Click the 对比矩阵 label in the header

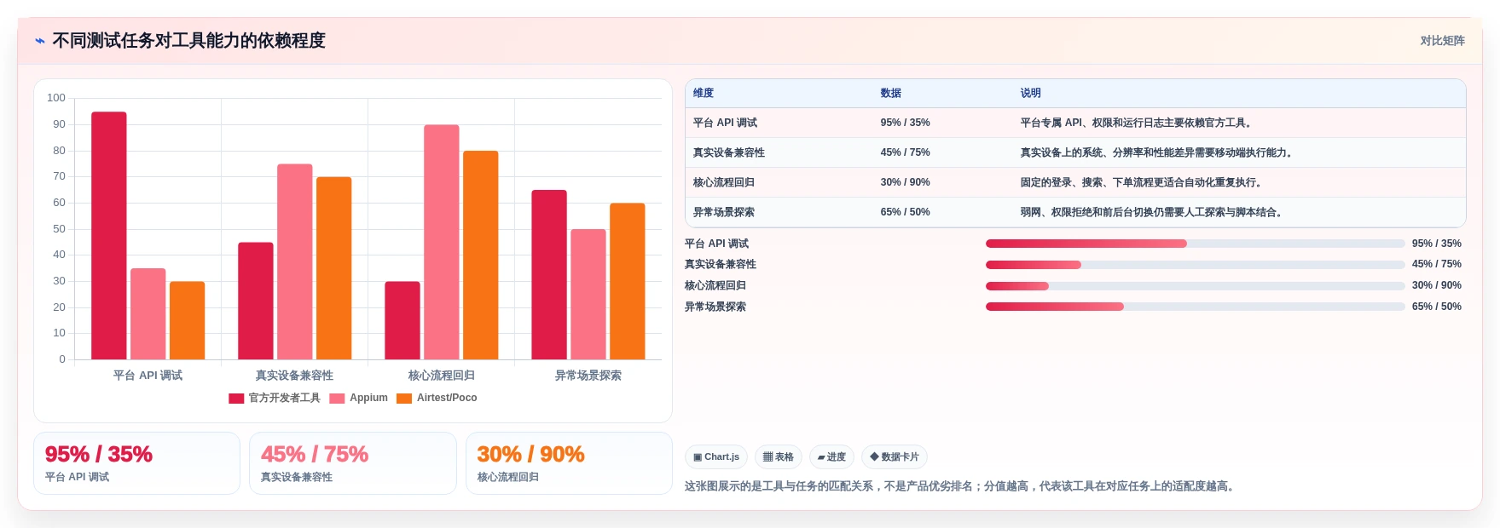[1442, 41]
